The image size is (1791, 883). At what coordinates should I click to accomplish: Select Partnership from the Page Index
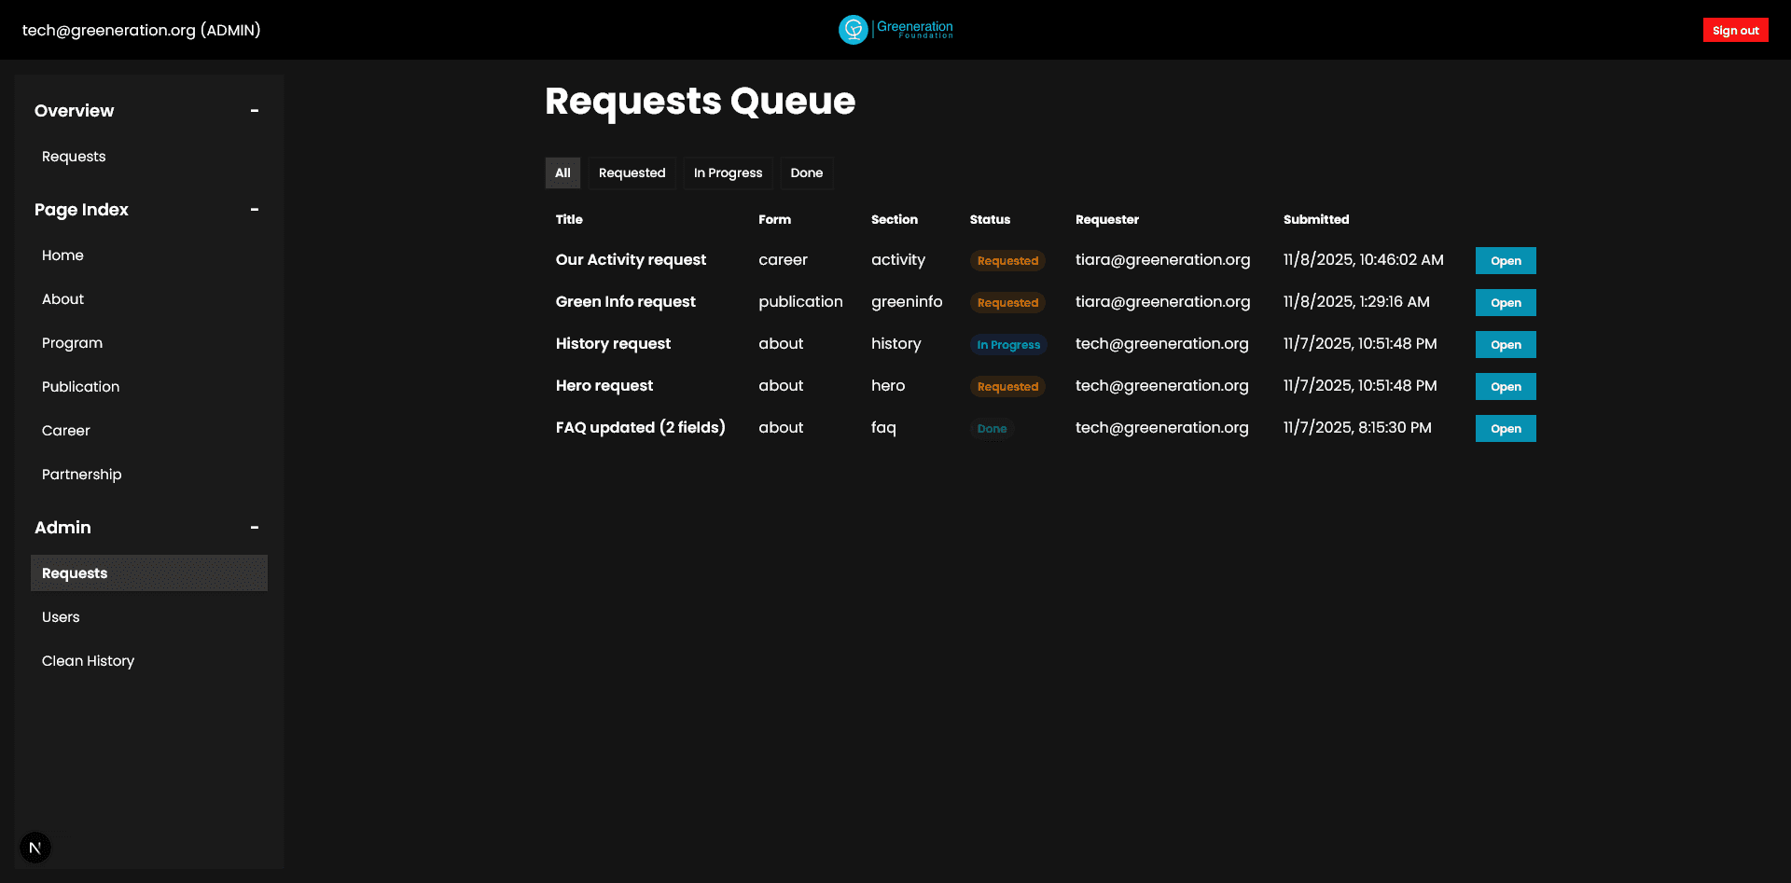coord(81,474)
